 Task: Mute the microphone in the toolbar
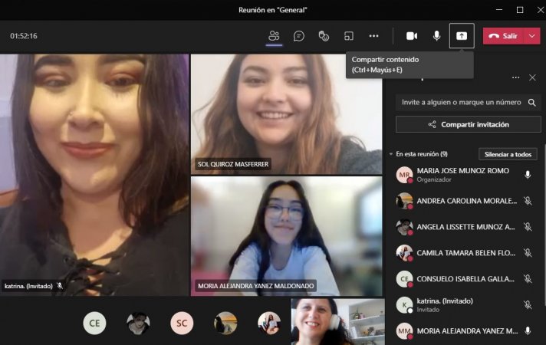(436, 36)
